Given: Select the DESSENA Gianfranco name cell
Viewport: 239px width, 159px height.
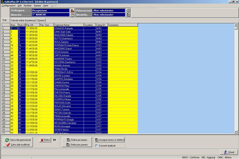Looking at the screenshot, I should [69, 62].
